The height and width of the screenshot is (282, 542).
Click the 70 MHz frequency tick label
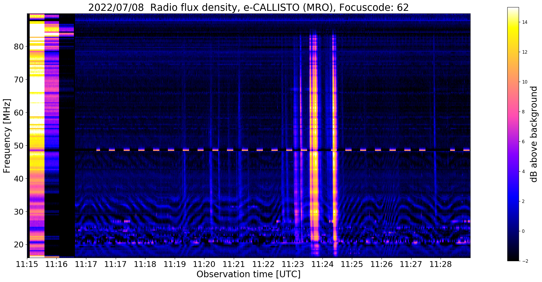coord(19,80)
